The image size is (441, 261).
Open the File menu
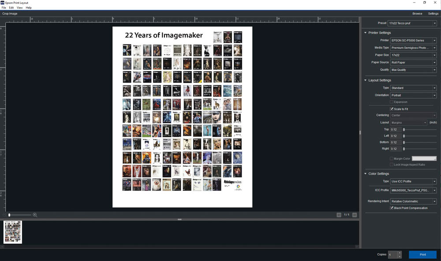tap(4, 7)
